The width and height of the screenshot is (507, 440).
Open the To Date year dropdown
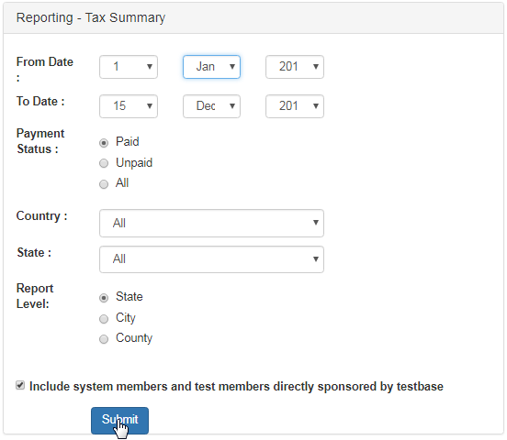pyautogui.click(x=295, y=106)
